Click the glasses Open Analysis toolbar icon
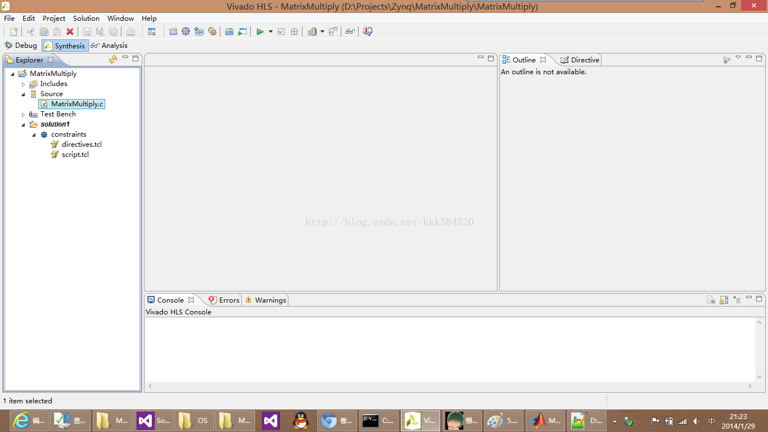Viewport: 768px width, 432px height. click(350, 31)
